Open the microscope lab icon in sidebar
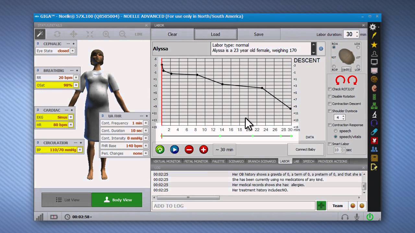 point(374,114)
